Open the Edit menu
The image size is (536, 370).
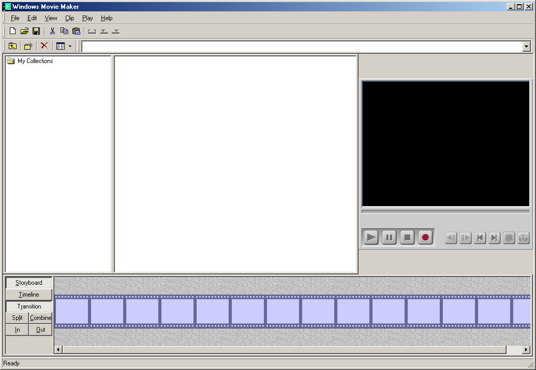(x=32, y=18)
